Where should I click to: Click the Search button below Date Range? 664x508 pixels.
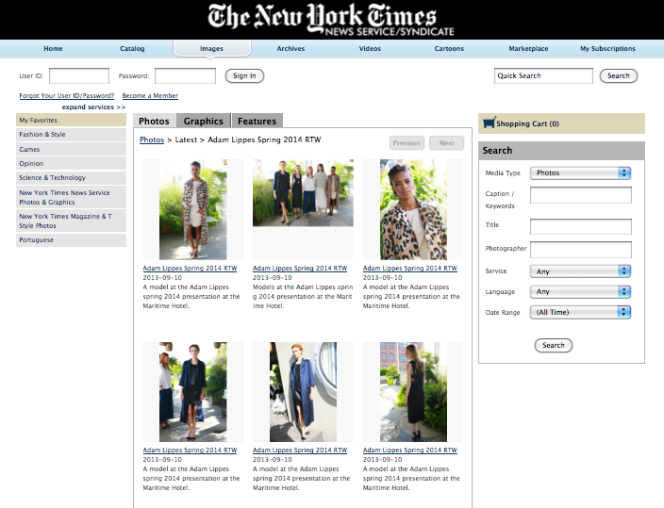click(554, 346)
